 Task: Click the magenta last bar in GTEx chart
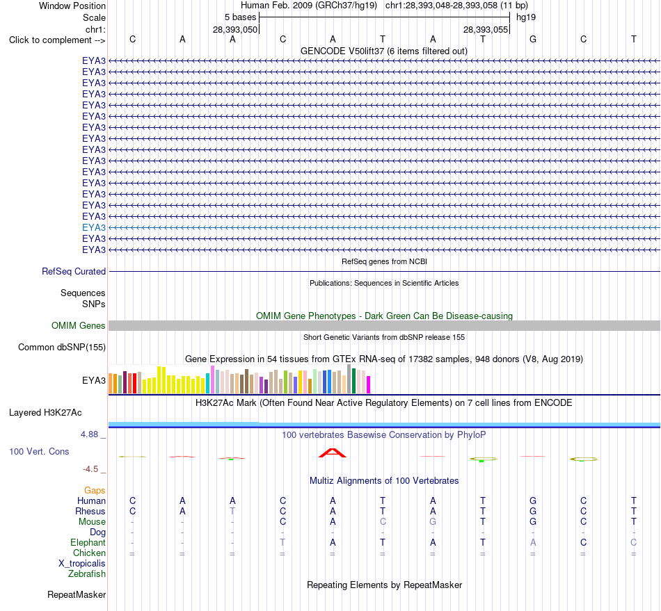[368, 384]
